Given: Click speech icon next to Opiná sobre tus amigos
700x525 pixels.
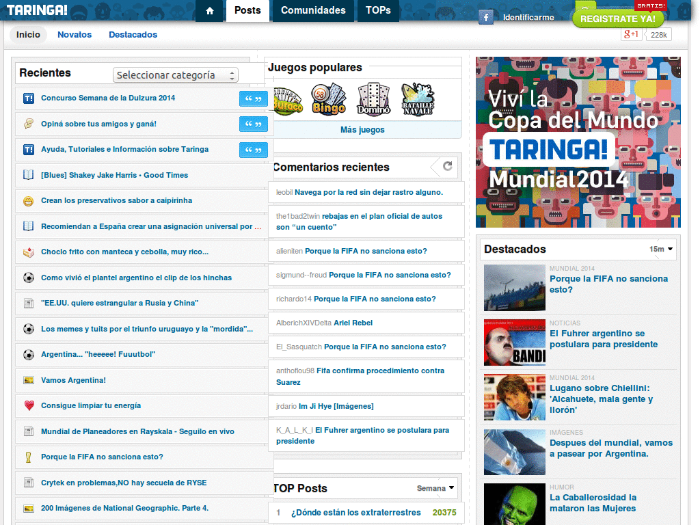Looking at the screenshot, I should 29,124.
